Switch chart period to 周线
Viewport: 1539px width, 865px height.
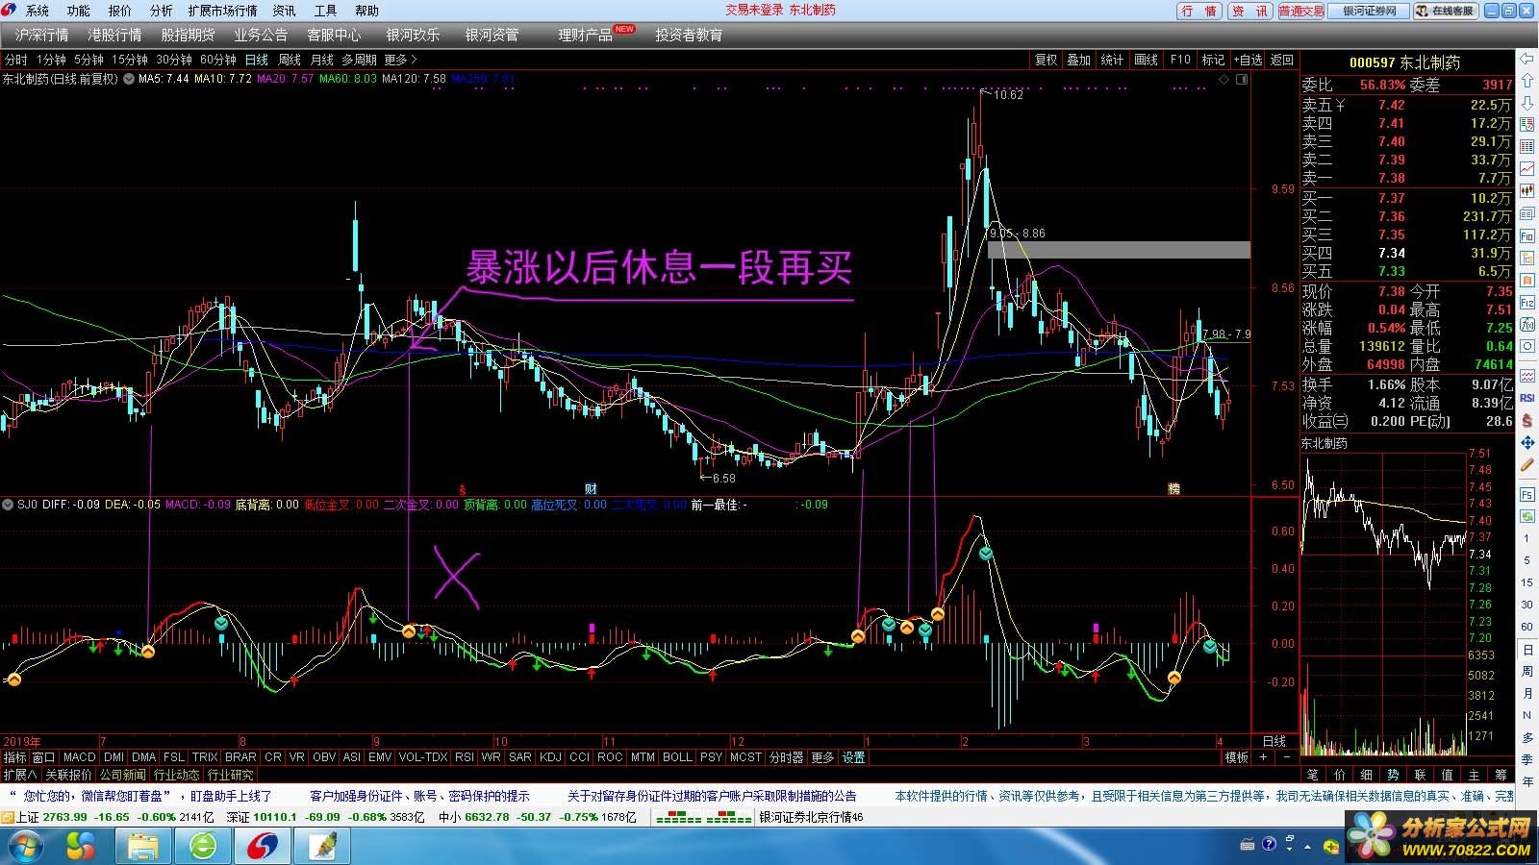click(290, 60)
